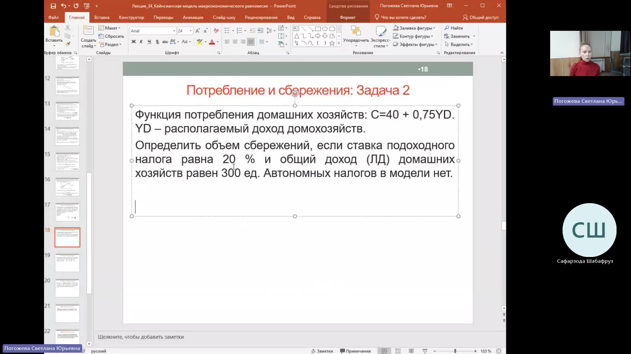Toggle the Примечания comments pane
The image size is (631, 354).
click(355, 351)
